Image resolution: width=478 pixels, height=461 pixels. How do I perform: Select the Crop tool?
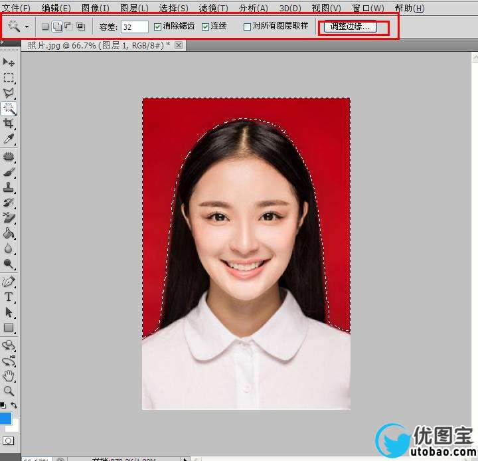coord(9,124)
